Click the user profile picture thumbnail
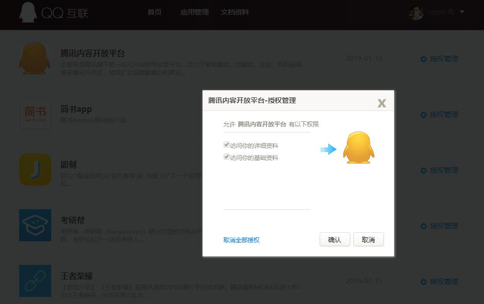This screenshot has height=304, width=484. tap(416, 12)
